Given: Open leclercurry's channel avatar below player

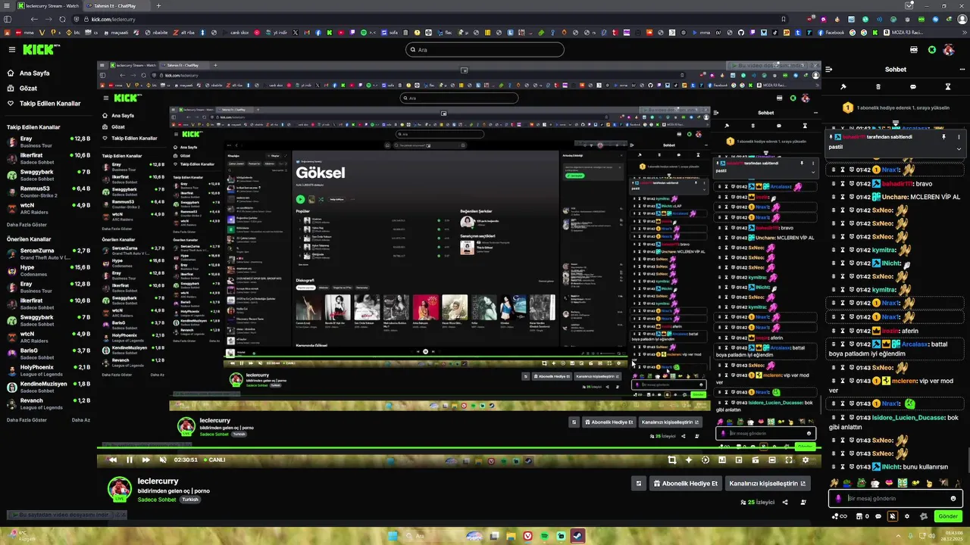Looking at the screenshot, I should 120,489.
